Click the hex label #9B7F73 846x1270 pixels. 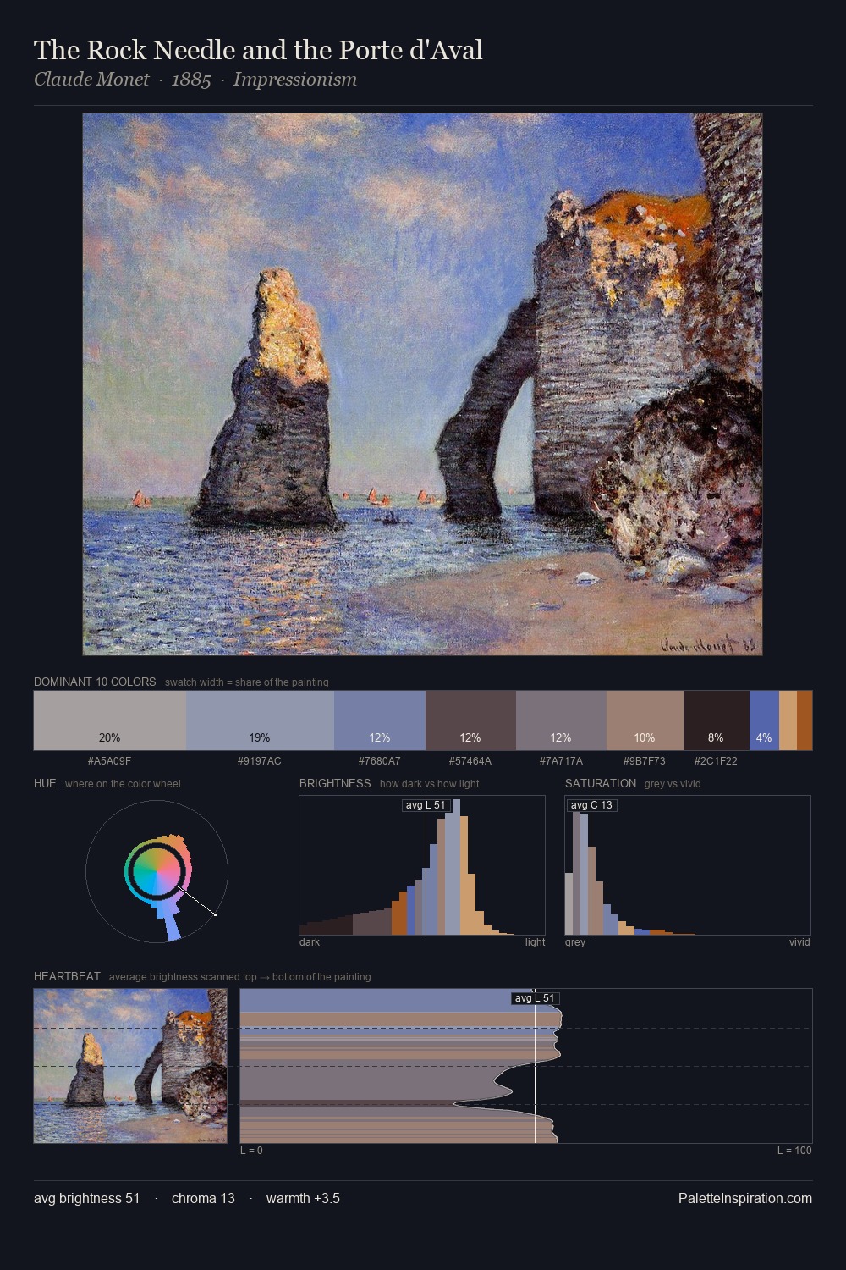point(645,761)
